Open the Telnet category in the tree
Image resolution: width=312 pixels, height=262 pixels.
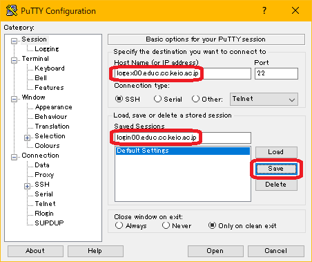[x=45, y=204]
